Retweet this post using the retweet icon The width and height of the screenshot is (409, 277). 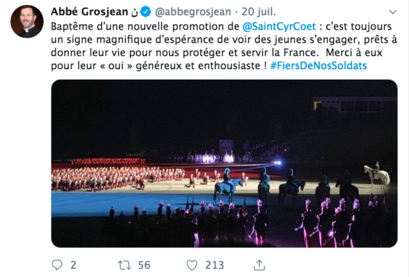(x=124, y=265)
